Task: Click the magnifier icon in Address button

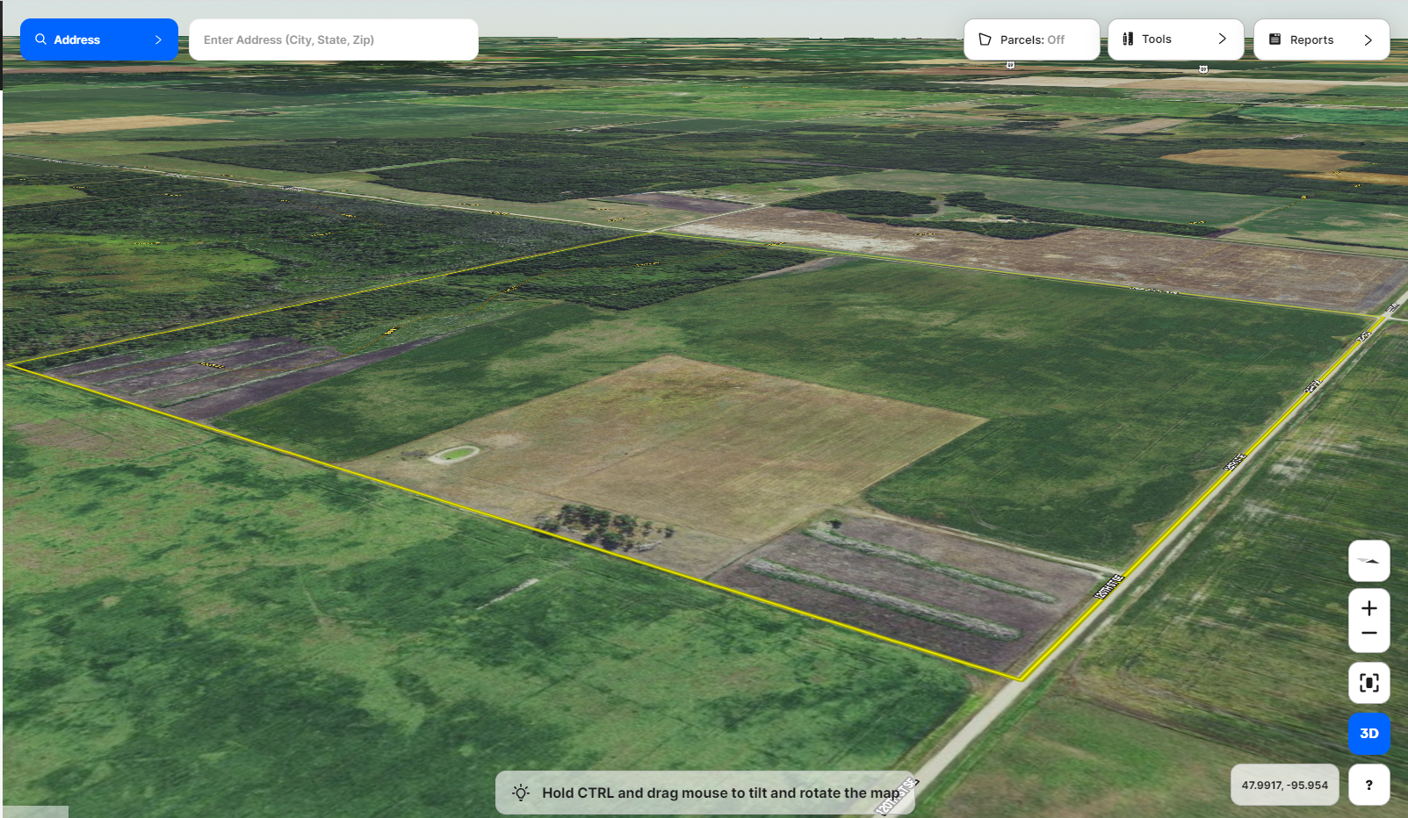Action: pyautogui.click(x=40, y=39)
